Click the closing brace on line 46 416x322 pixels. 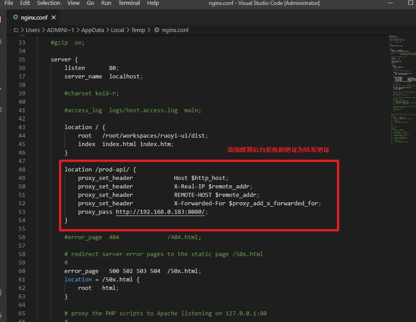tap(66, 153)
